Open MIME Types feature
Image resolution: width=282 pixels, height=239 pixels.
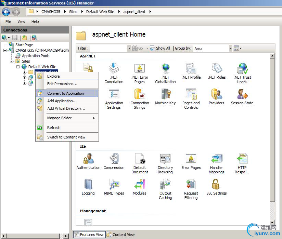click(x=114, y=187)
